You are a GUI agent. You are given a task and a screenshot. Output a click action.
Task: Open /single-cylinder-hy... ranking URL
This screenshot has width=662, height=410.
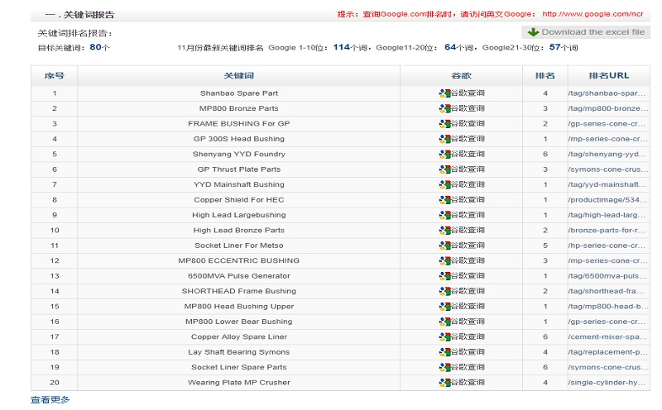(607, 382)
